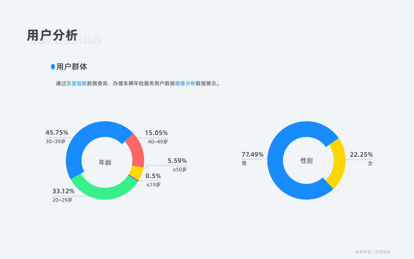Image resolution: width=414 pixels, height=259 pixels.
Task: Click the 15.05% percentage label
Action: (156, 133)
